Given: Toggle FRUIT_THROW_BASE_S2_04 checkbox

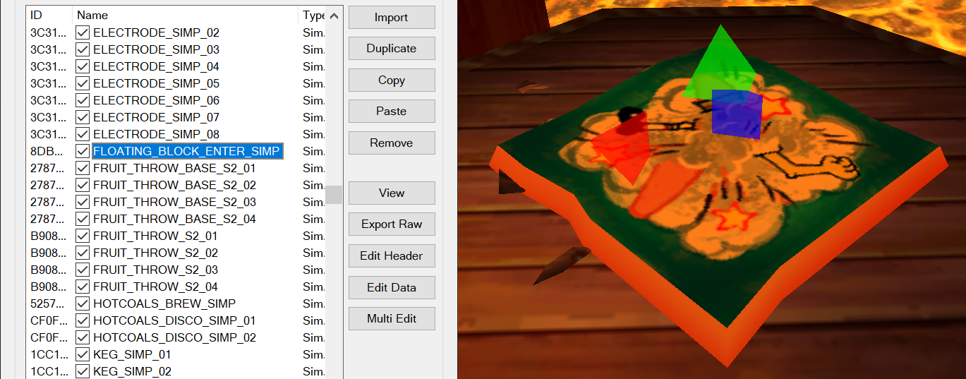Looking at the screenshot, I should coord(83,219).
